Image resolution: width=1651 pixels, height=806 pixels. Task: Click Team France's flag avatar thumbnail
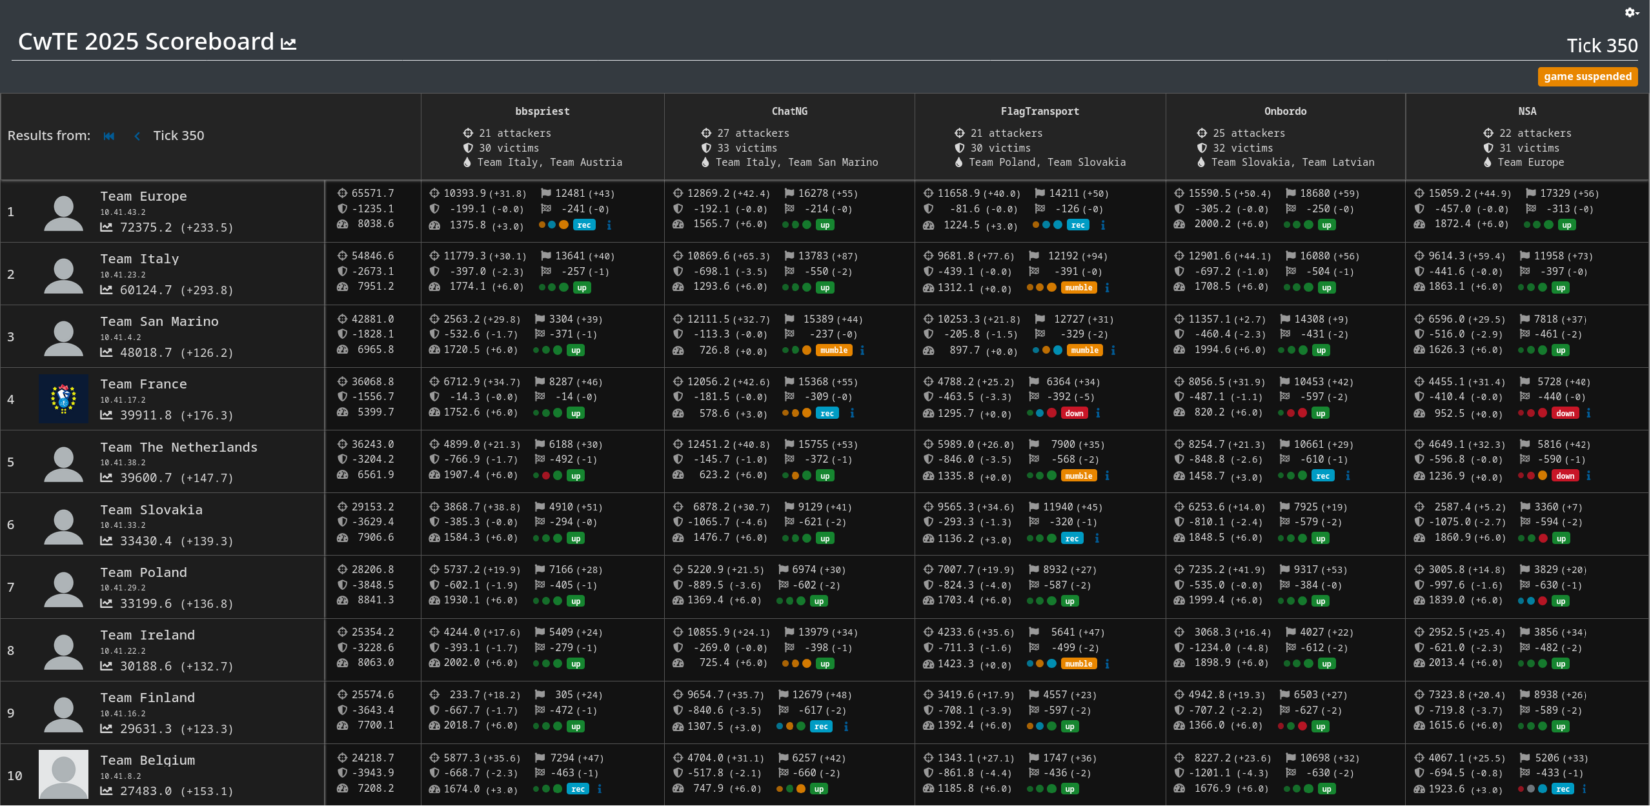[63, 399]
